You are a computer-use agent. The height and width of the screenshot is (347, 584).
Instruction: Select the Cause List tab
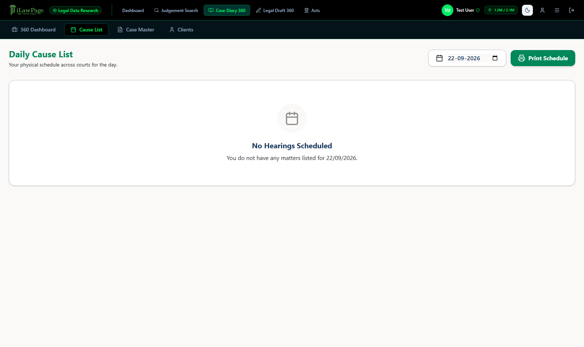[x=86, y=30]
